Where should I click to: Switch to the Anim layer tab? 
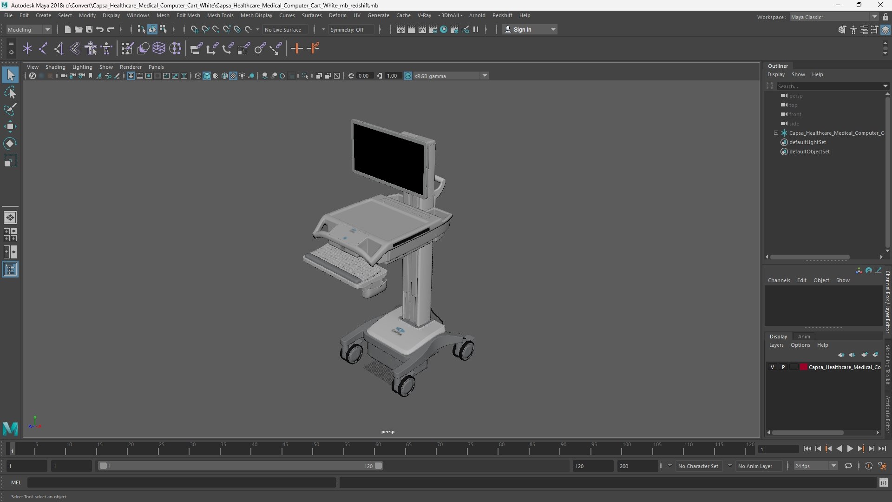pos(804,337)
